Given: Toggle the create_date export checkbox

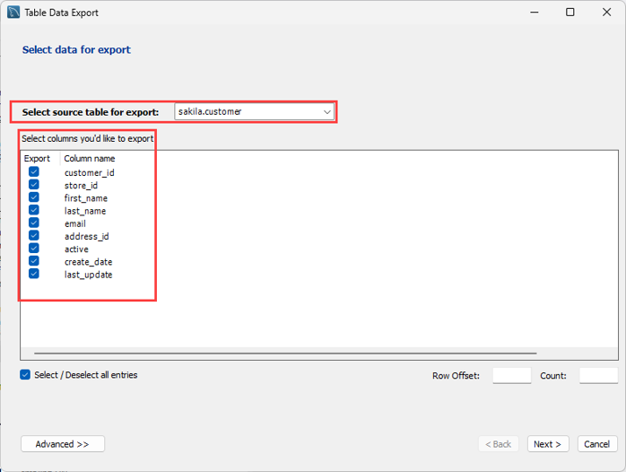Looking at the screenshot, I should tap(34, 261).
